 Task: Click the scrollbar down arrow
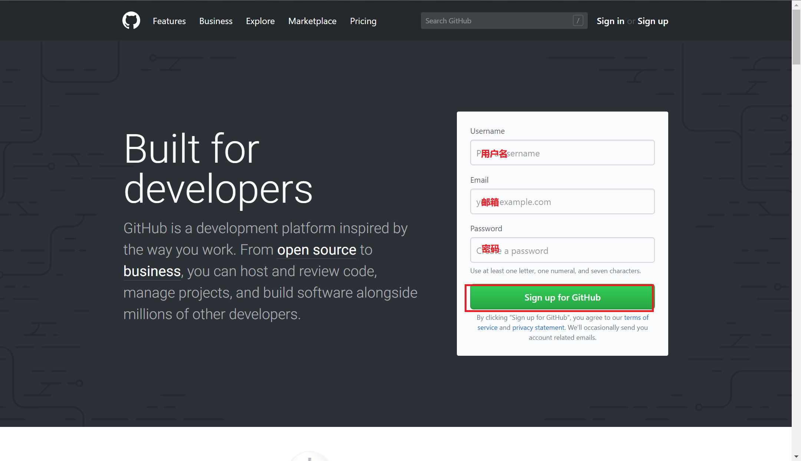click(796, 457)
